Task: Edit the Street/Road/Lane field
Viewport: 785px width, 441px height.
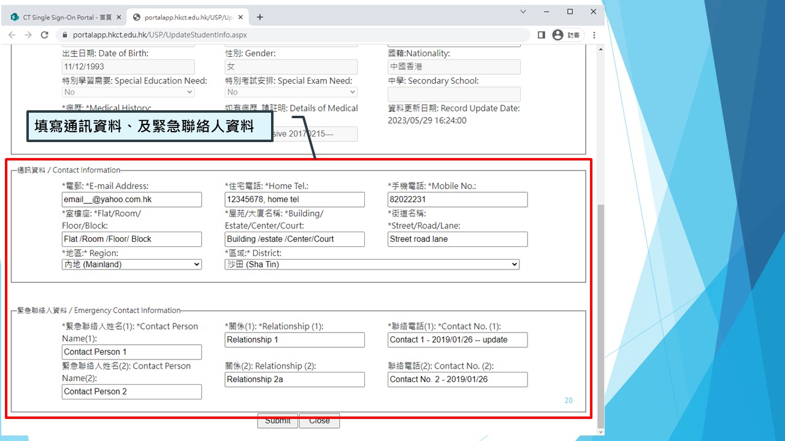Action: click(458, 239)
